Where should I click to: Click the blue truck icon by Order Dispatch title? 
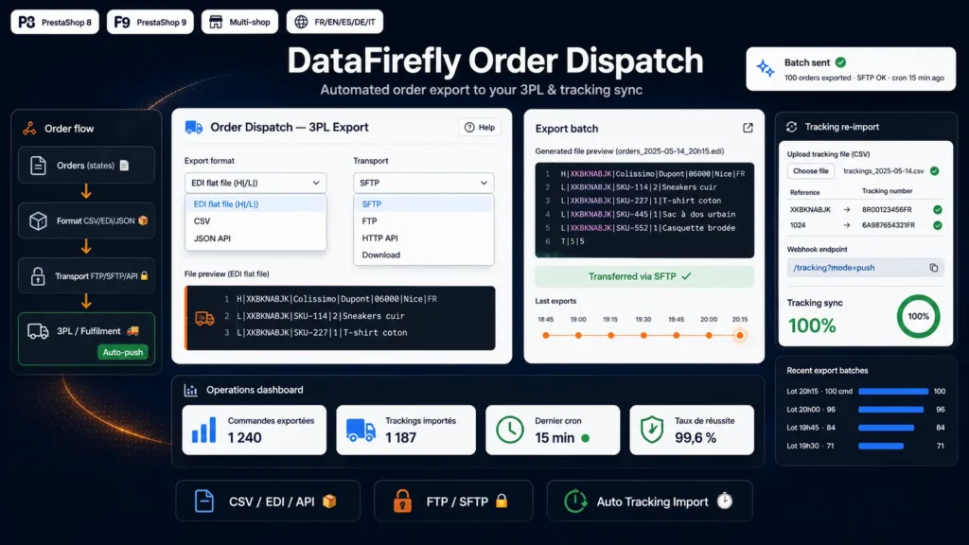pos(193,128)
